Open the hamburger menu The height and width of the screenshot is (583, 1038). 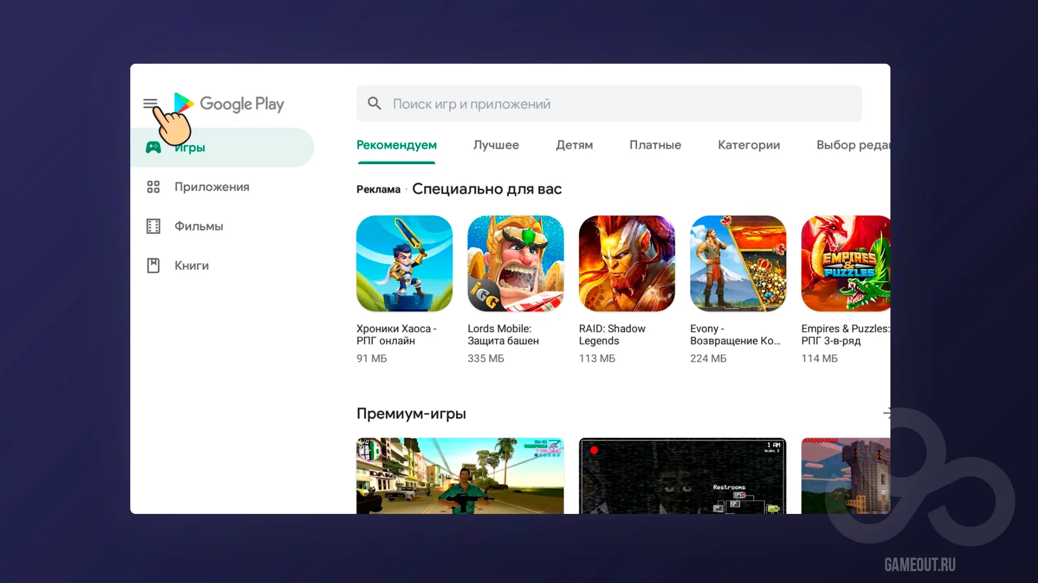point(150,103)
